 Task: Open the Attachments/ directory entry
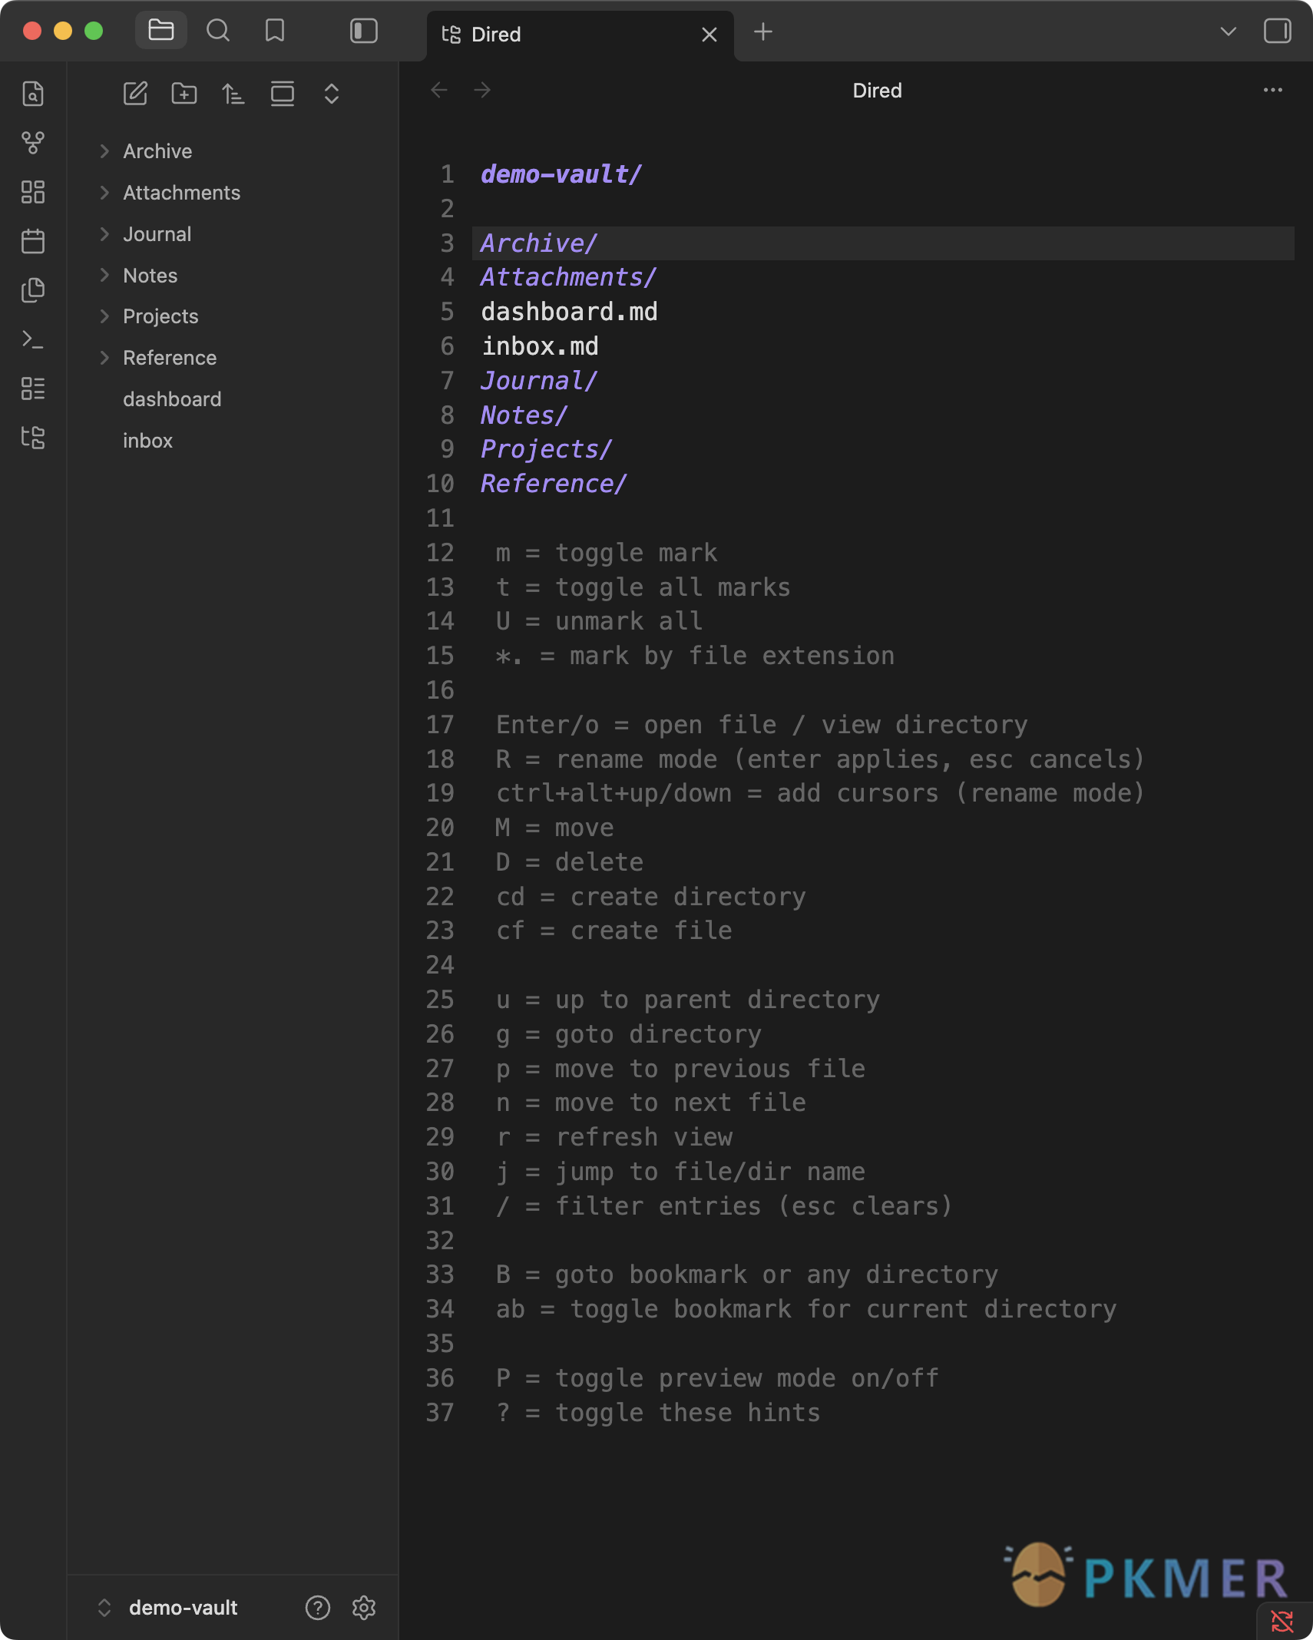tap(568, 277)
